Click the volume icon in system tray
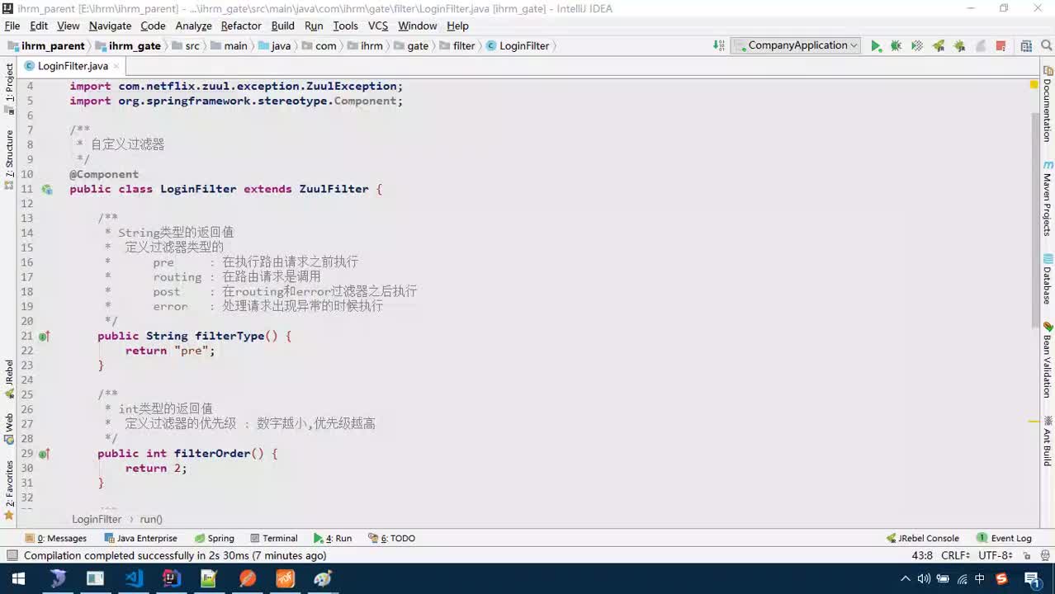 click(x=924, y=578)
